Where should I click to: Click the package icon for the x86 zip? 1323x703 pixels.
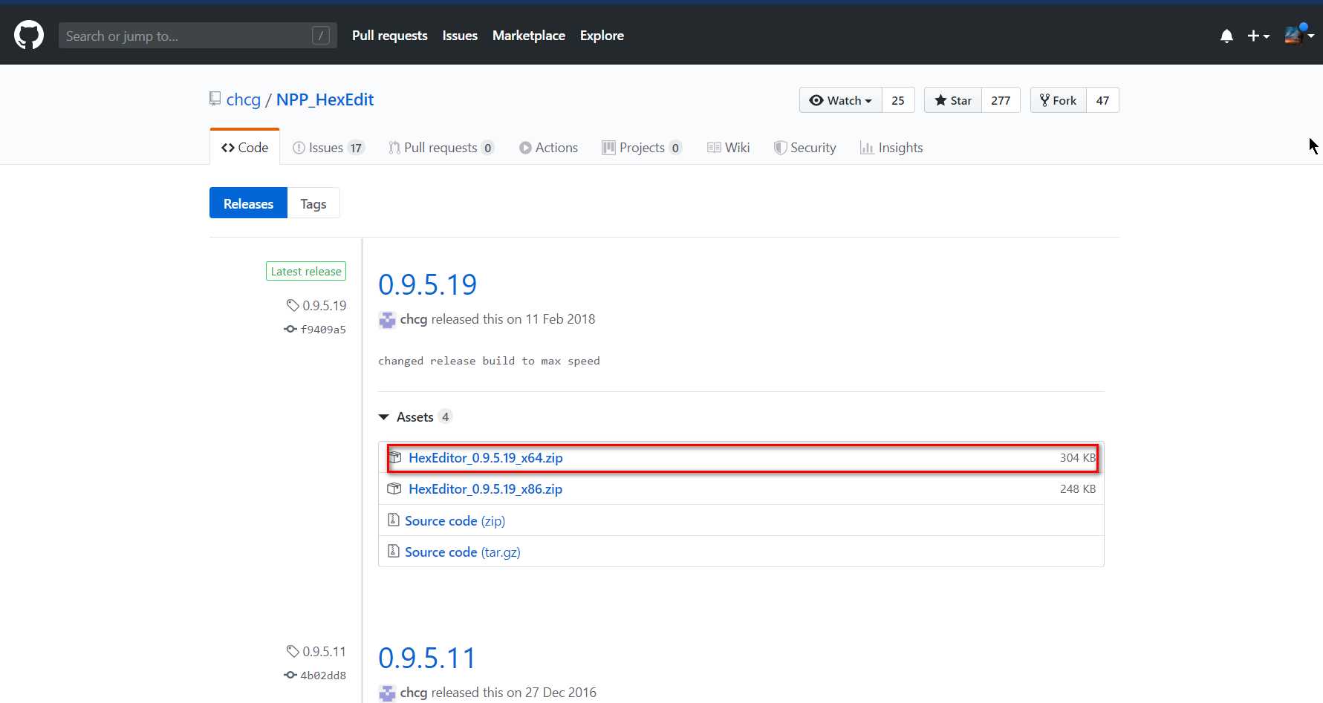[x=394, y=488]
